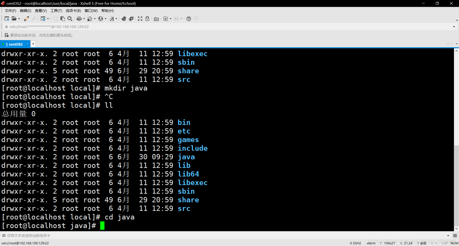This screenshot has width=459, height=246.
Task: Expand the file transfer dropdown arrow
Action: click(95, 19)
